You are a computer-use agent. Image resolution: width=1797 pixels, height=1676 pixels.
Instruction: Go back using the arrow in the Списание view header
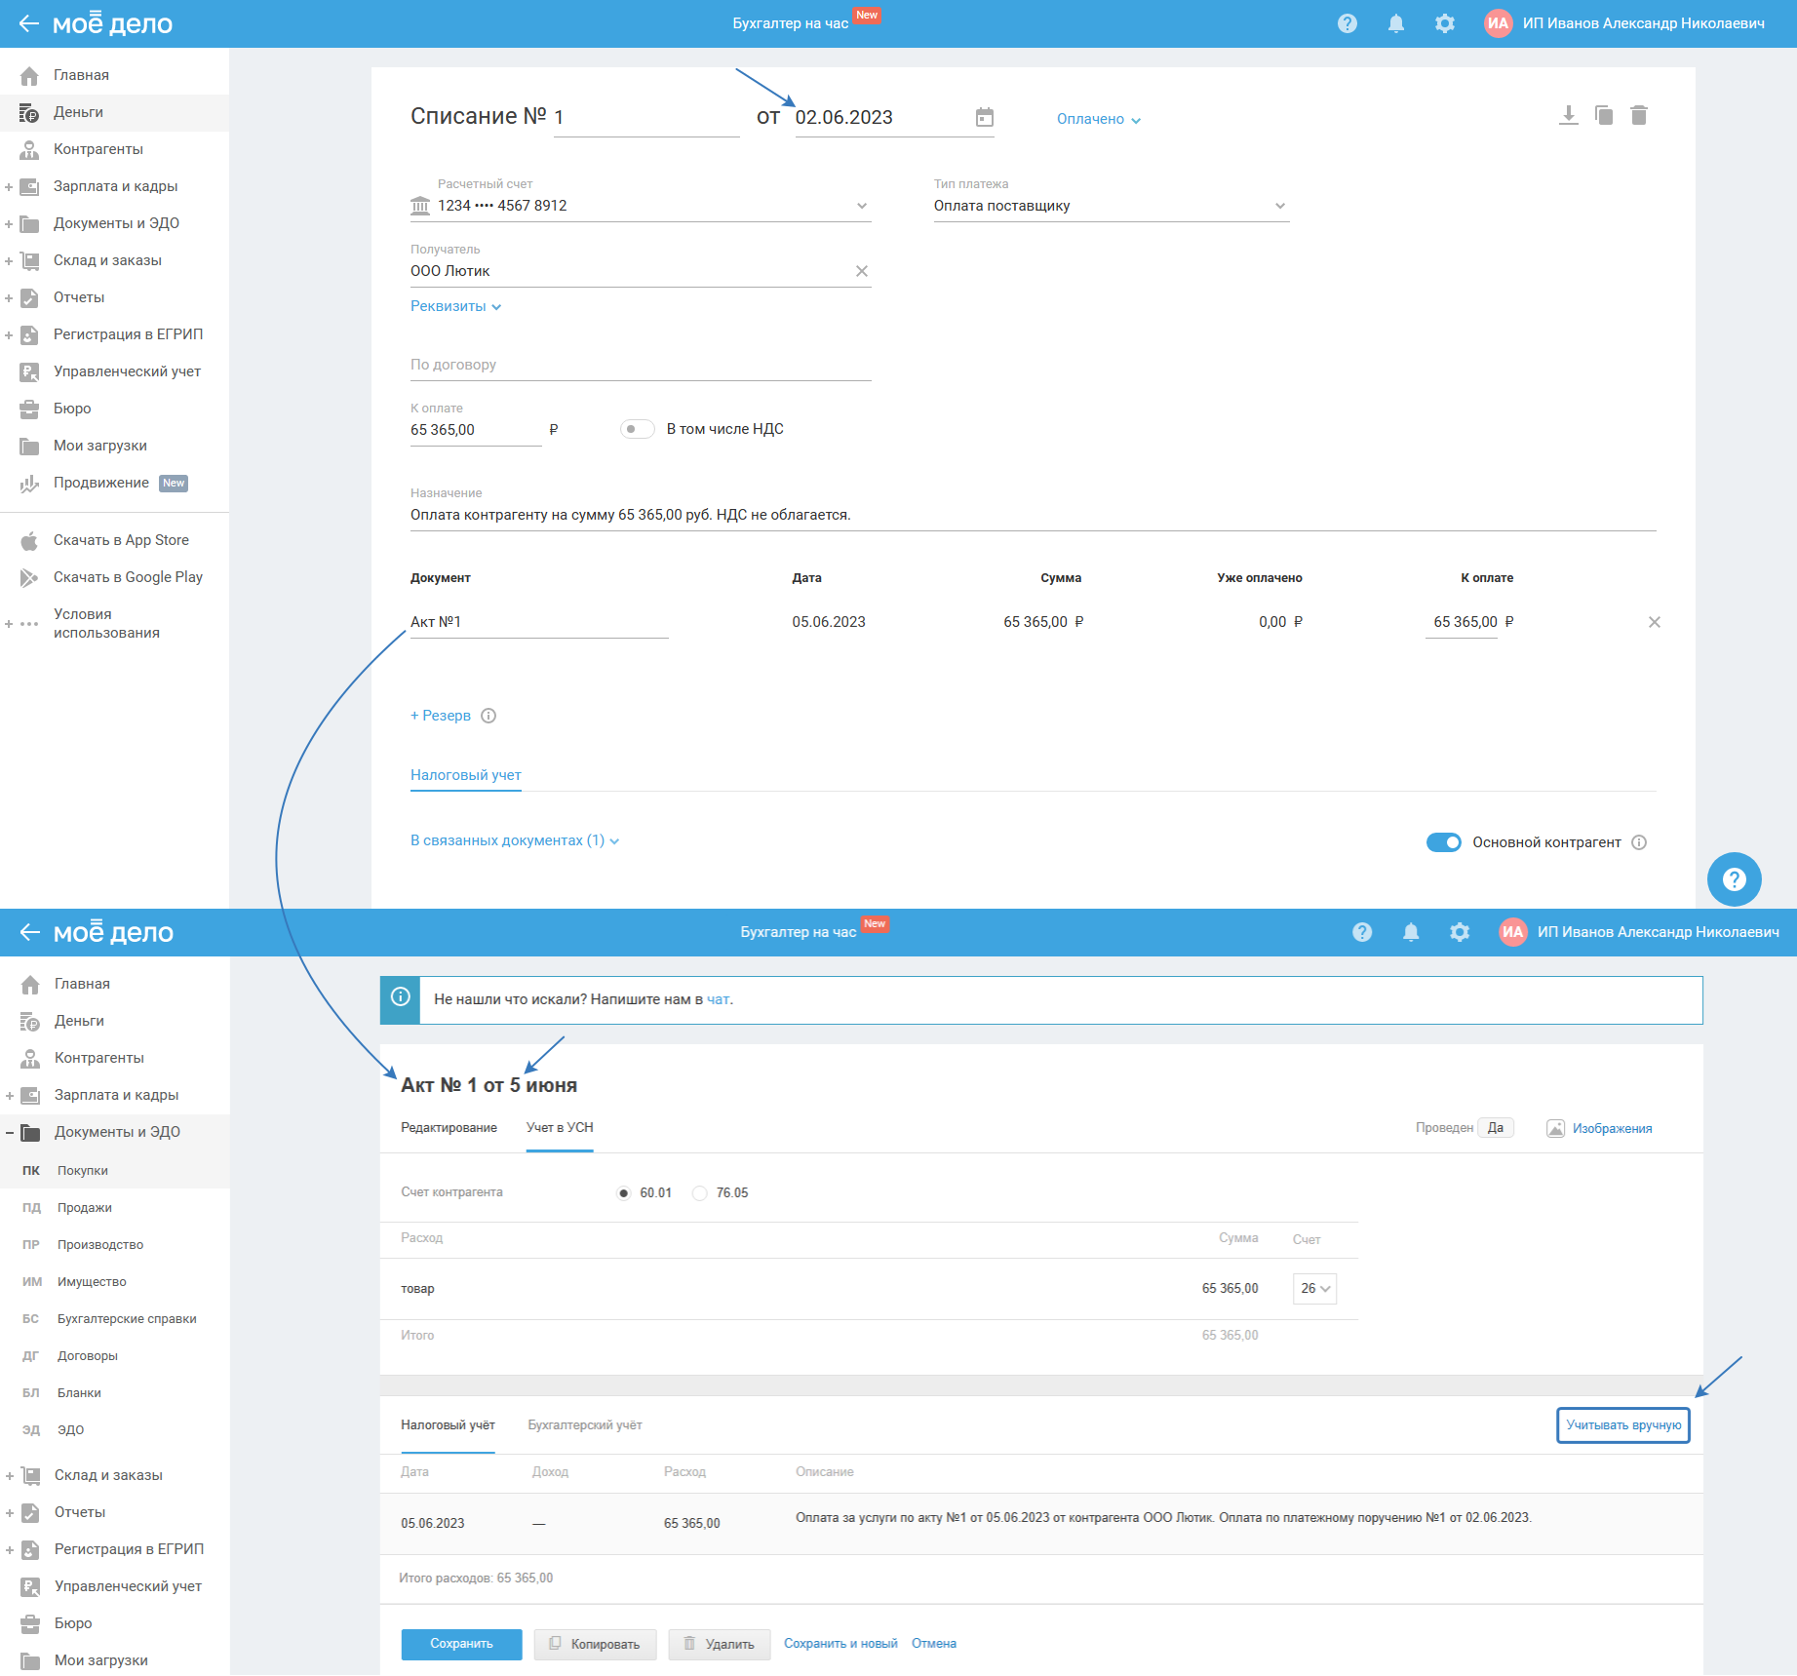(29, 23)
